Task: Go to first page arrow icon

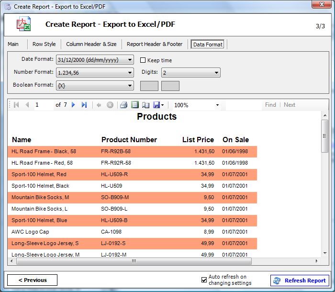Action: click(x=16, y=105)
